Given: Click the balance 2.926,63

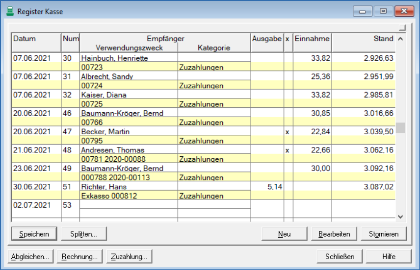Looking at the screenshot, I should coord(378,58).
